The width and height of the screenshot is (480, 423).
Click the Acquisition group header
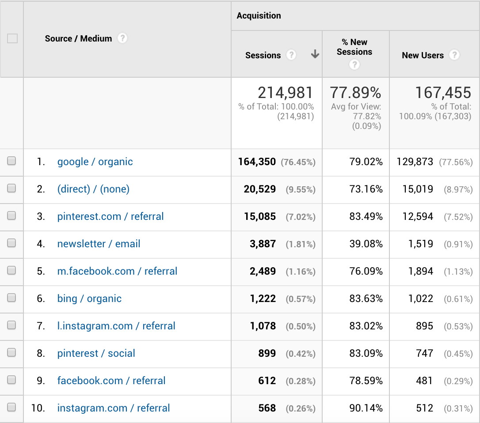(x=259, y=15)
